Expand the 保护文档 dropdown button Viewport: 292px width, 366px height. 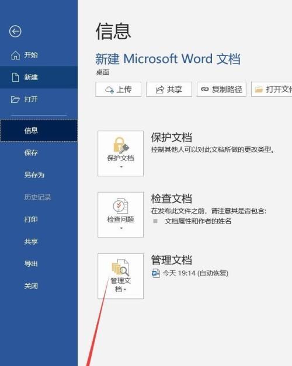point(120,154)
